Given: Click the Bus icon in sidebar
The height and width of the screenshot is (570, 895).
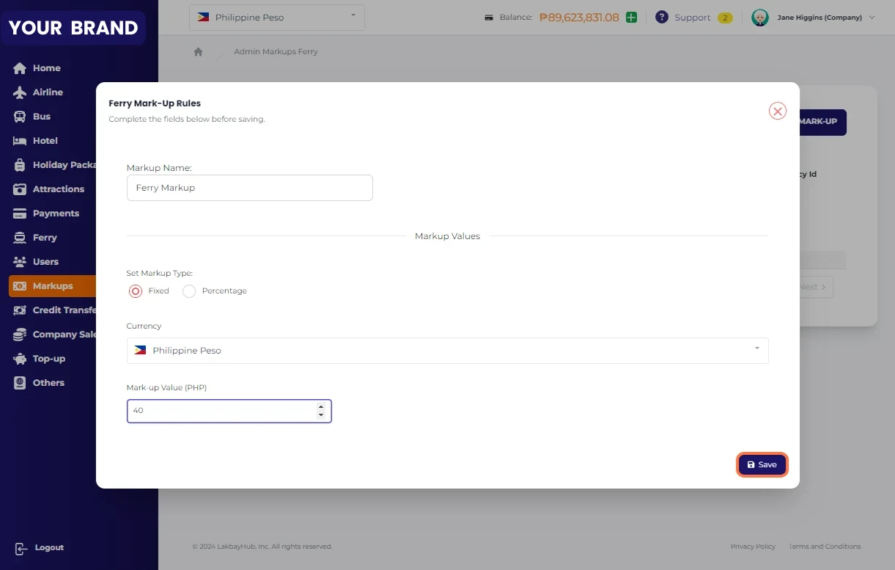Looking at the screenshot, I should [x=21, y=117].
